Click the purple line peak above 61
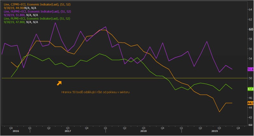This screenshot has height=136, width=254. tap(55, 23)
